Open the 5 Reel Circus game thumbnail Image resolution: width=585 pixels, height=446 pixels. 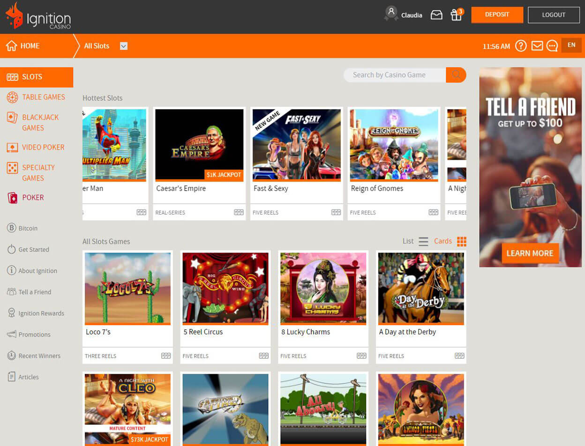(225, 288)
